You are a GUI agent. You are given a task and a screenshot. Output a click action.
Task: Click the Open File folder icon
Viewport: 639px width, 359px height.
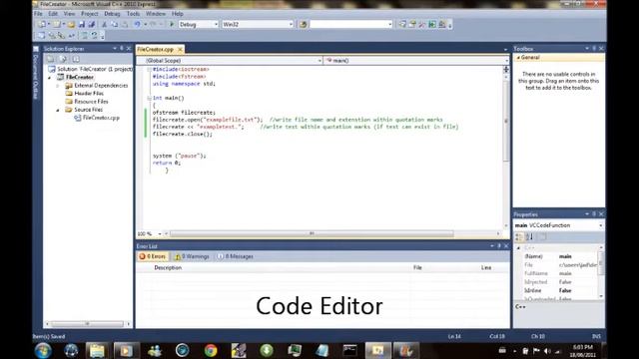71,24
